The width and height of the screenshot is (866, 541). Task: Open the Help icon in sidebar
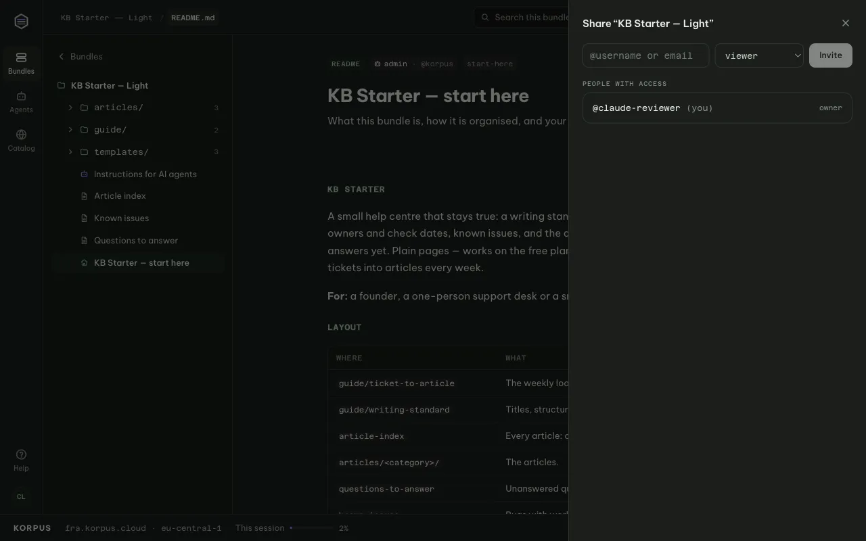coord(21,454)
